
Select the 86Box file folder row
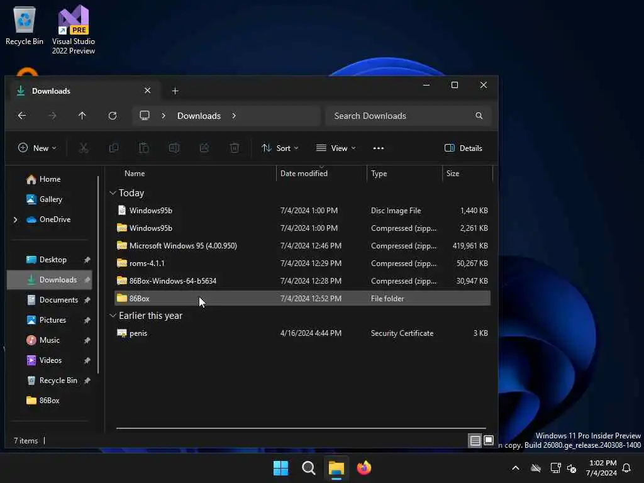303,299
